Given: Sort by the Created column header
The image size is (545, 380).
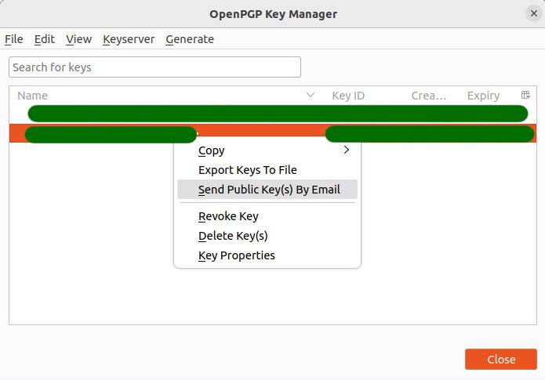Looking at the screenshot, I should (429, 96).
